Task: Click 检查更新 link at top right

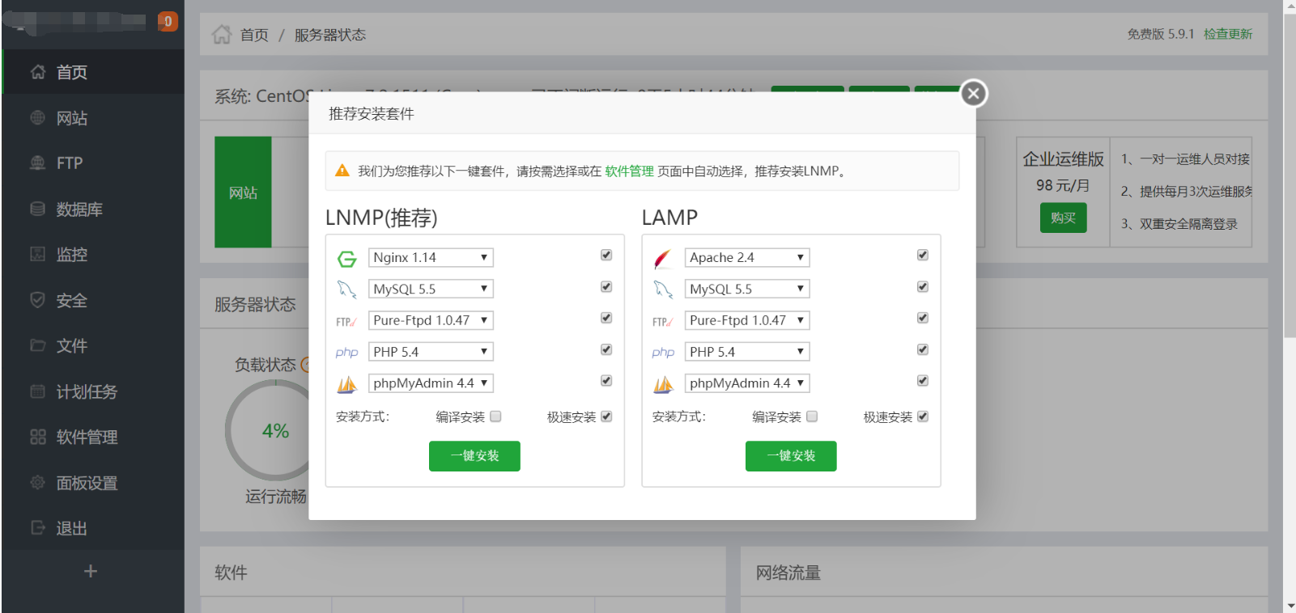Action: 1228,34
